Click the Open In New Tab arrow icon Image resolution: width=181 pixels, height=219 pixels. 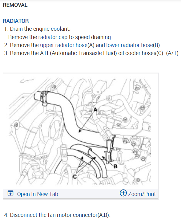(10, 193)
